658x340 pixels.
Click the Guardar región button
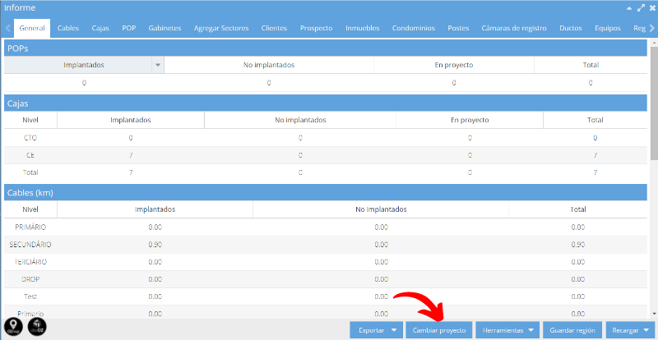(x=572, y=330)
